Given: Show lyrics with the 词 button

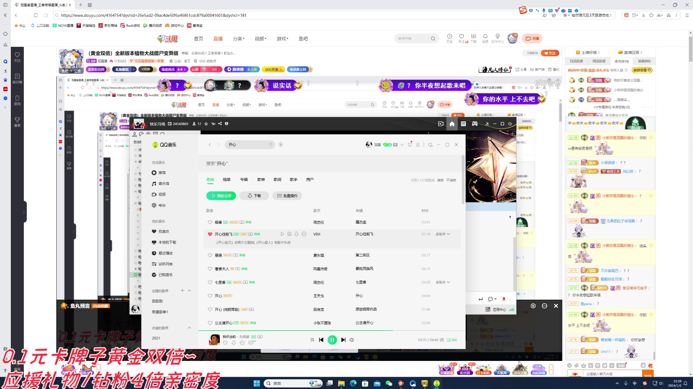Looking at the screenshot, I should (442, 340).
